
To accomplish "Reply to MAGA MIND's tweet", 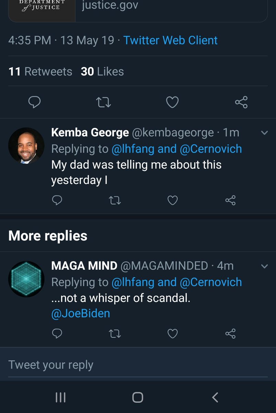I will point(57,333).
